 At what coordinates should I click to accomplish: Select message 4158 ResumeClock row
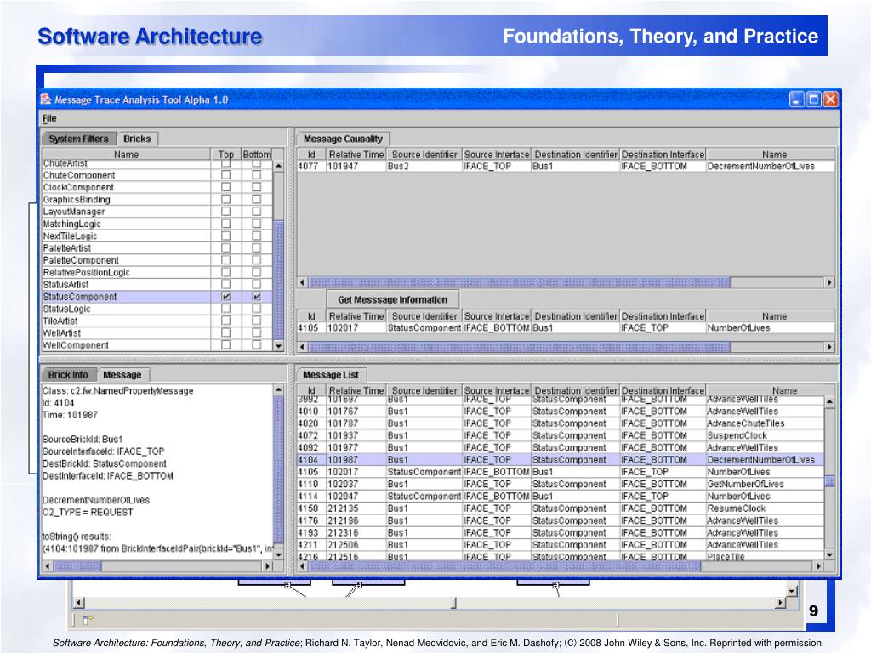pyautogui.click(x=561, y=508)
